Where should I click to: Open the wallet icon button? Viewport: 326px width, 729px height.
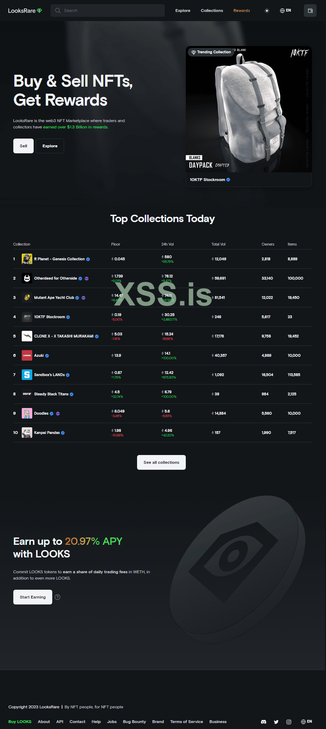(310, 11)
